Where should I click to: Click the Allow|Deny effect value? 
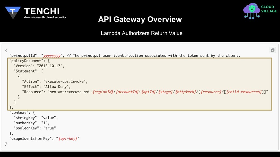pyautogui.click(x=56, y=87)
